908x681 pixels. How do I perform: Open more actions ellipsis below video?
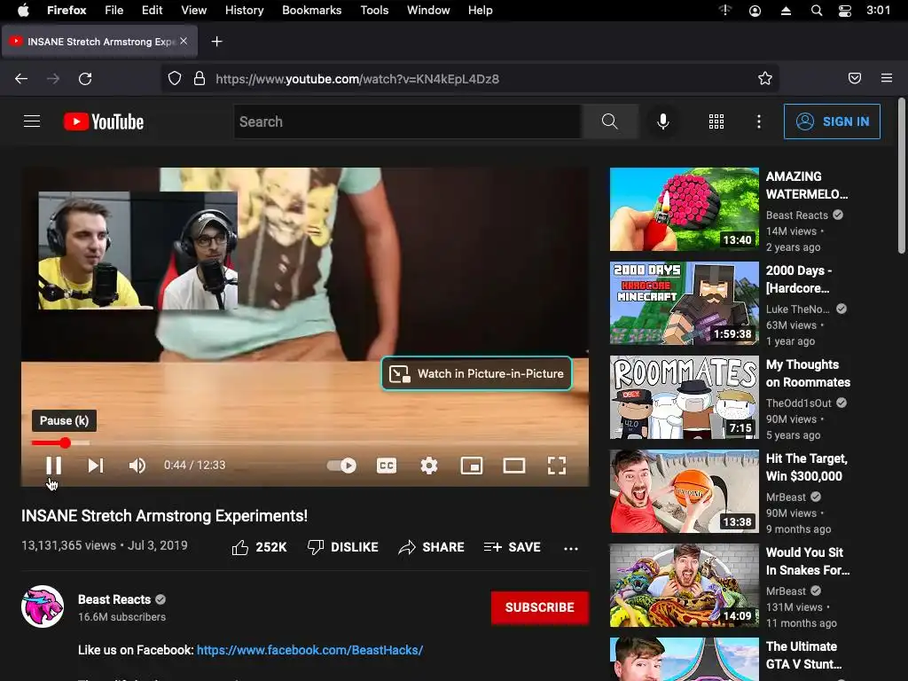[571, 548]
